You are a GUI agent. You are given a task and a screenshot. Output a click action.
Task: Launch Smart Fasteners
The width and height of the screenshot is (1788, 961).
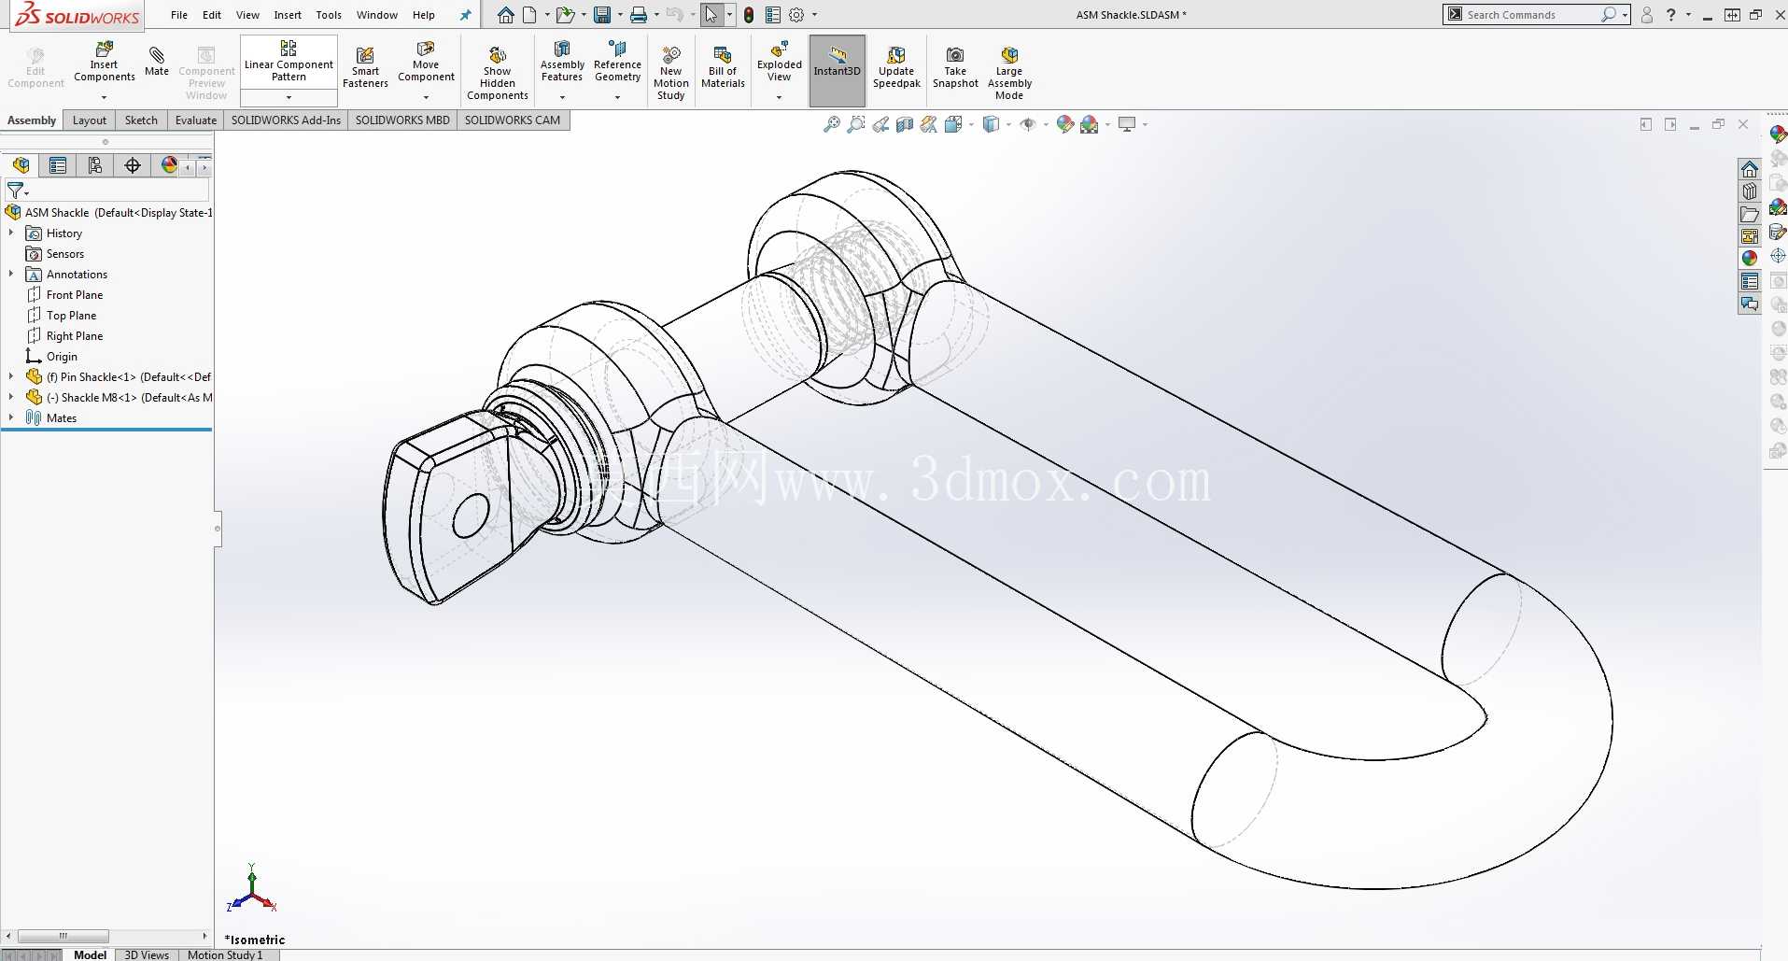(x=365, y=67)
